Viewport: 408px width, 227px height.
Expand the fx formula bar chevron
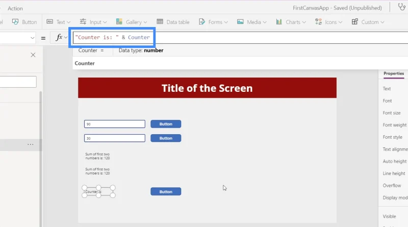66,37
